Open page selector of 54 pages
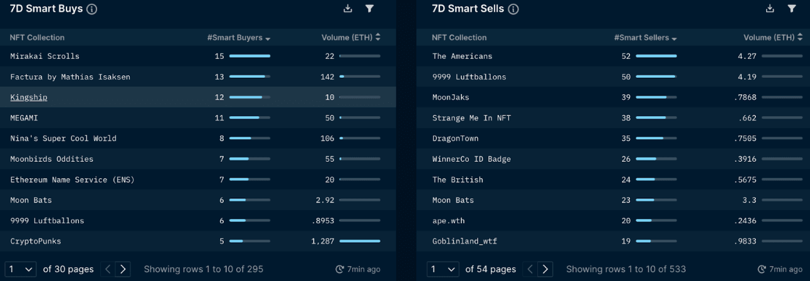 pos(443,269)
